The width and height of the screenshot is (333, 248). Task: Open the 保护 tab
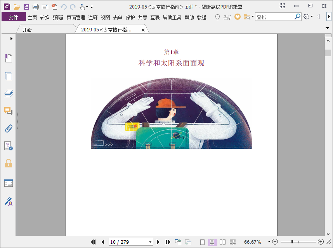(x=130, y=17)
